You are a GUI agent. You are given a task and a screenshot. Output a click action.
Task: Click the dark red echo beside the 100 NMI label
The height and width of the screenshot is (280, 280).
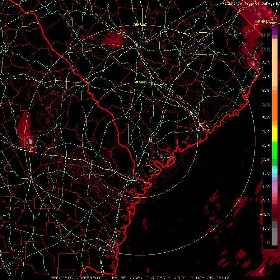pyautogui.click(x=113, y=40)
